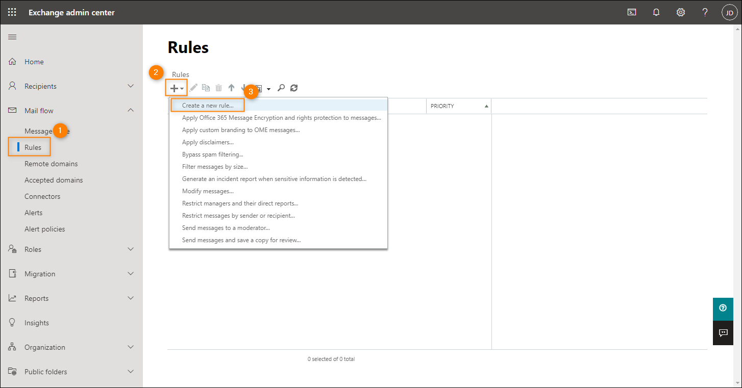This screenshot has width=742, height=388.
Task: Collapse the Mail flow section
Action: click(x=131, y=110)
